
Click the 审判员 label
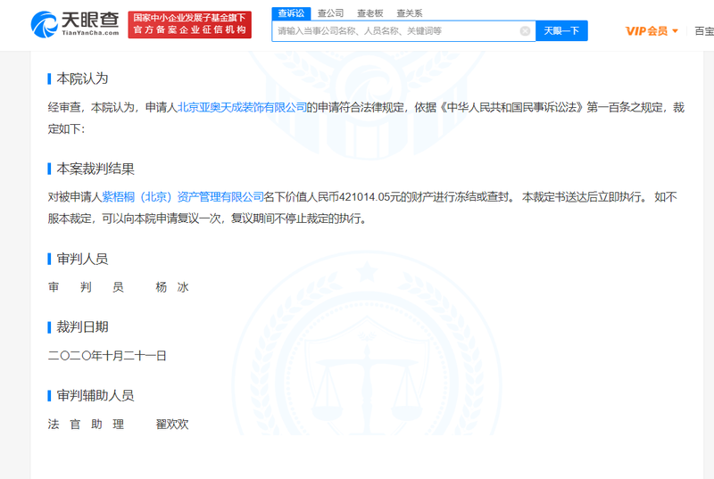(86, 287)
